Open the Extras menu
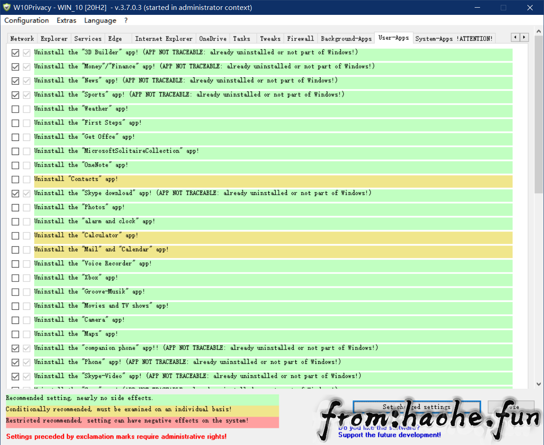Image resolution: width=544 pixels, height=445 pixels. pyautogui.click(x=66, y=20)
